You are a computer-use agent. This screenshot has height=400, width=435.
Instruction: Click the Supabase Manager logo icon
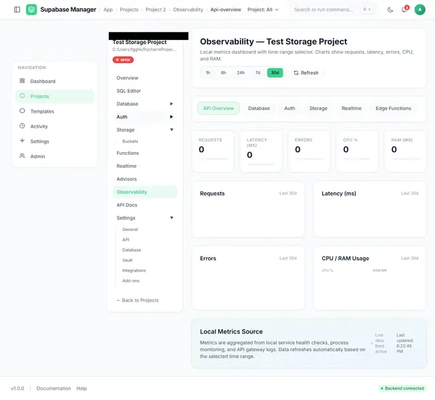31,10
